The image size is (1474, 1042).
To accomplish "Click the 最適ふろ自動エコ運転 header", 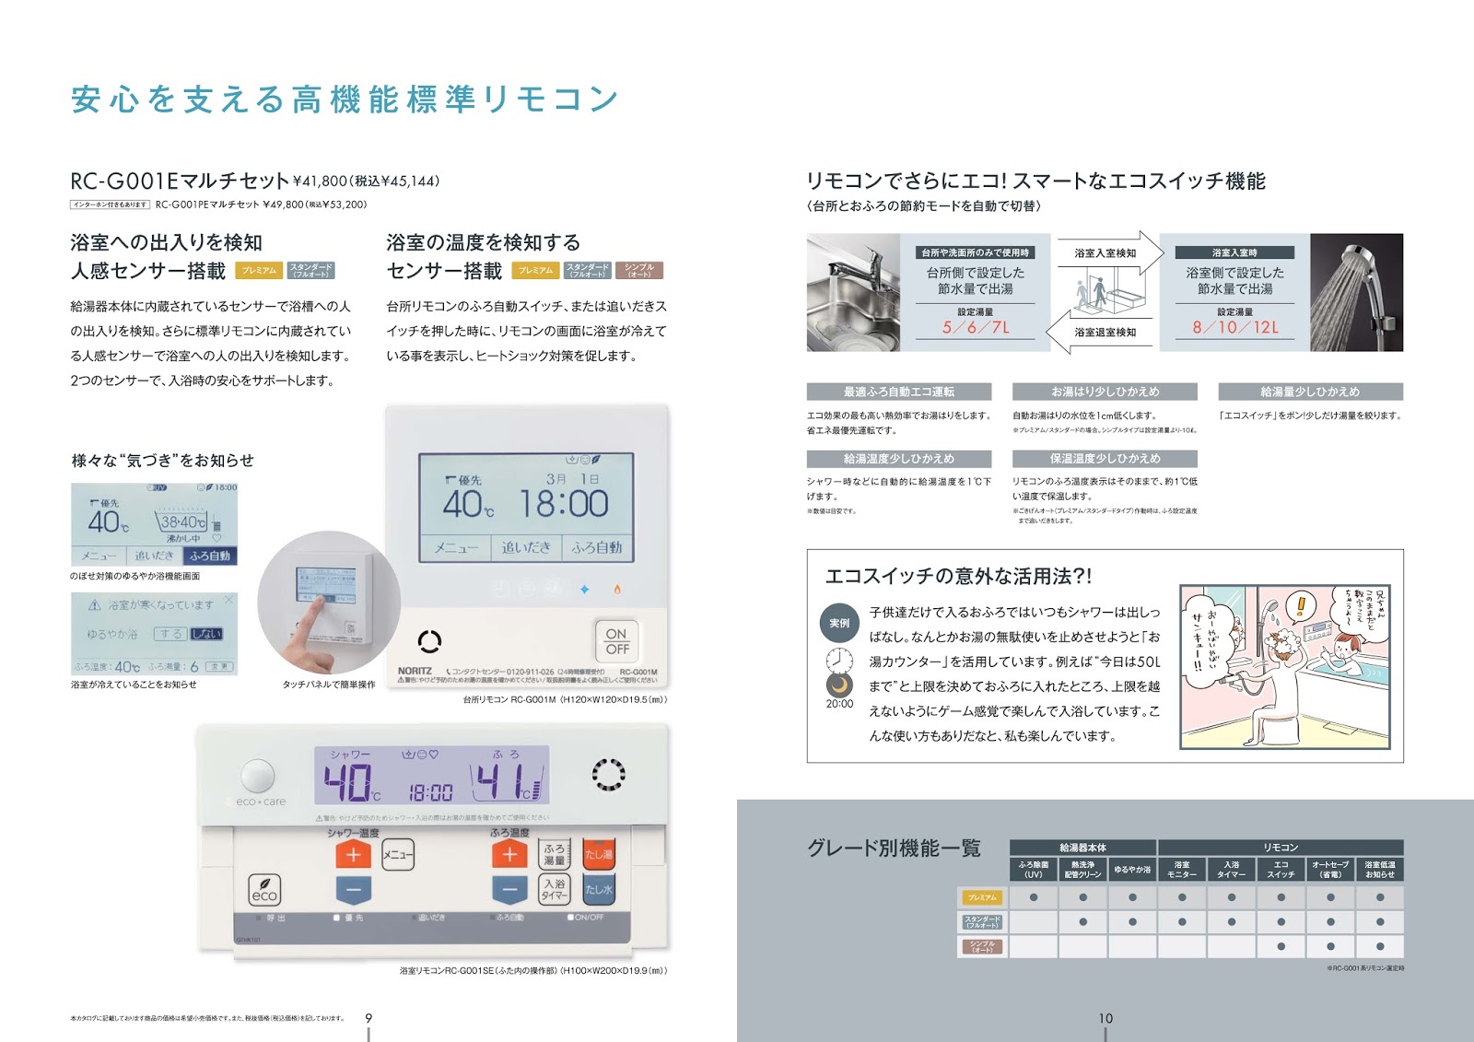I will [899, 392].
